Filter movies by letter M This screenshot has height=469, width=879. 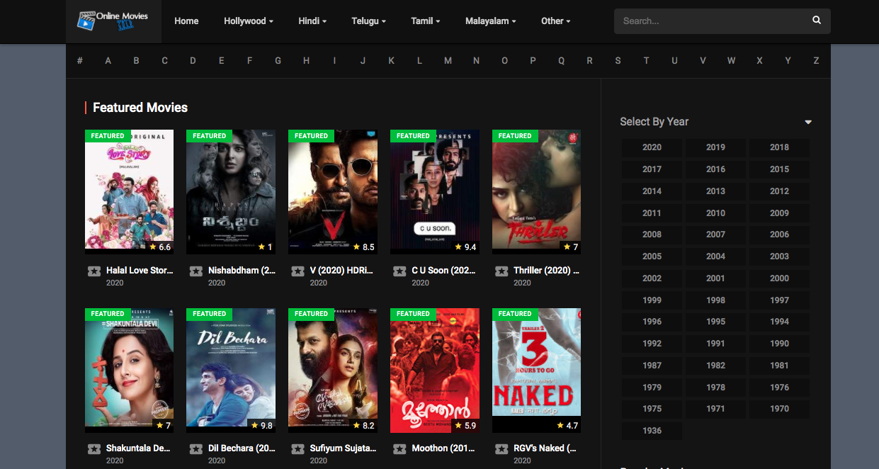point(448,61)
